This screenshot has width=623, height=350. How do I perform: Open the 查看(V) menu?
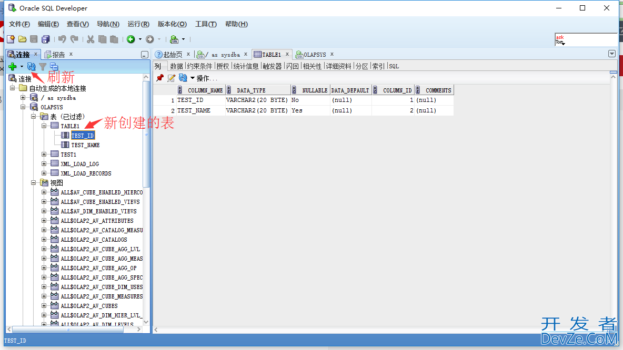click(x=77, y=24)
